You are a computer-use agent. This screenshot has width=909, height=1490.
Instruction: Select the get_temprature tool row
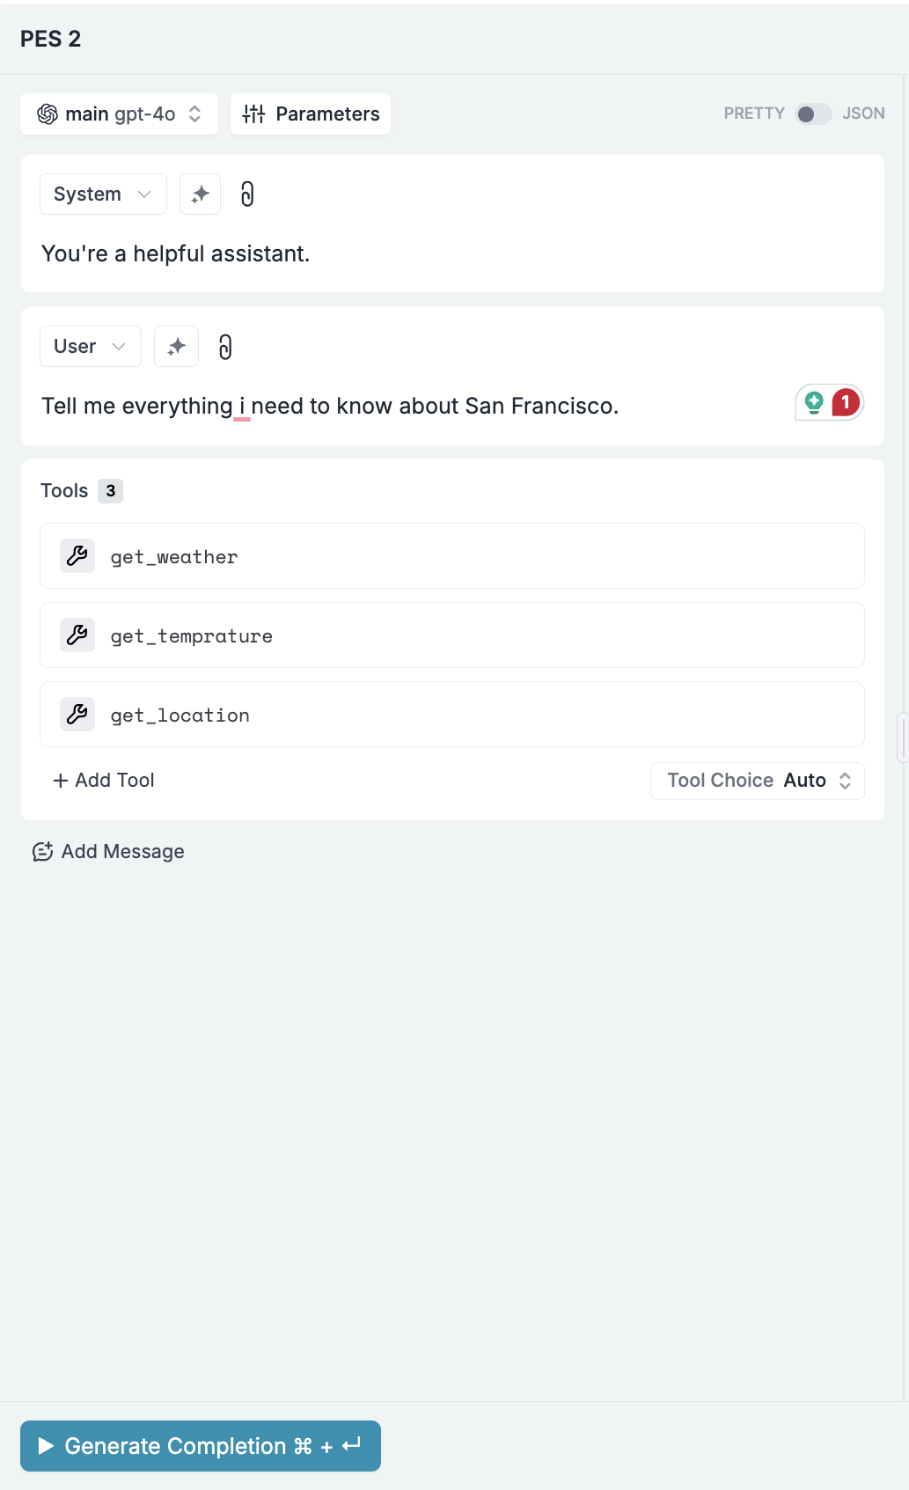click(452, 635)
